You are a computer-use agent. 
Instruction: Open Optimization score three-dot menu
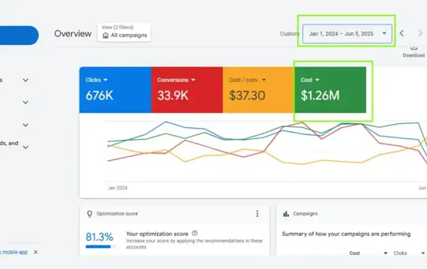click(x=257, y=214)
